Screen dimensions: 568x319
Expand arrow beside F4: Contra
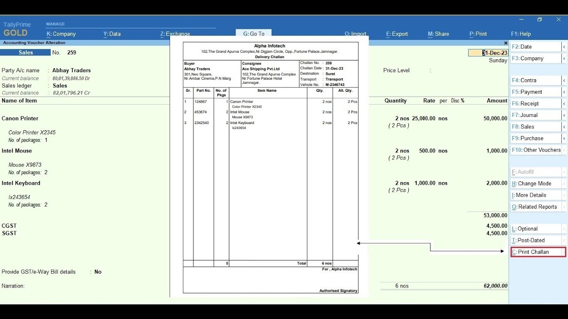(x=564, y=80)
